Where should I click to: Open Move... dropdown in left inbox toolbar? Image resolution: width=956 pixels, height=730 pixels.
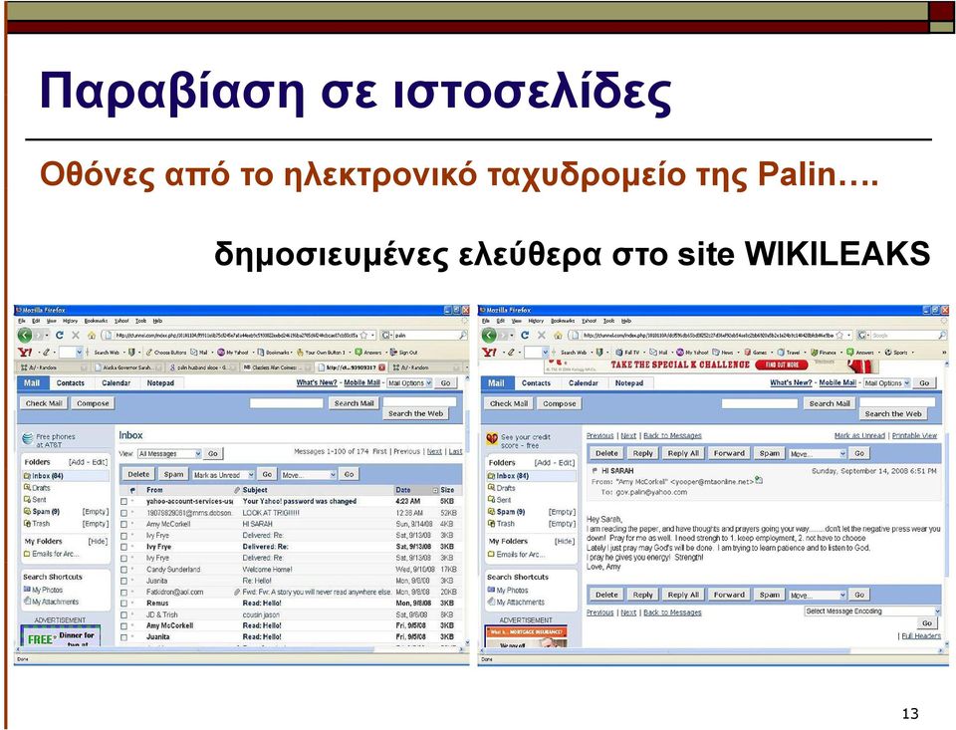309,474
